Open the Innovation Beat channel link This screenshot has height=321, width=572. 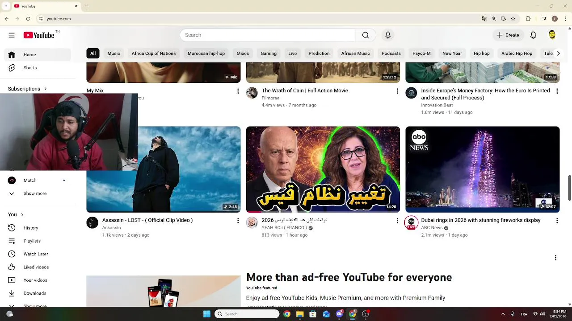pos(437,105)
